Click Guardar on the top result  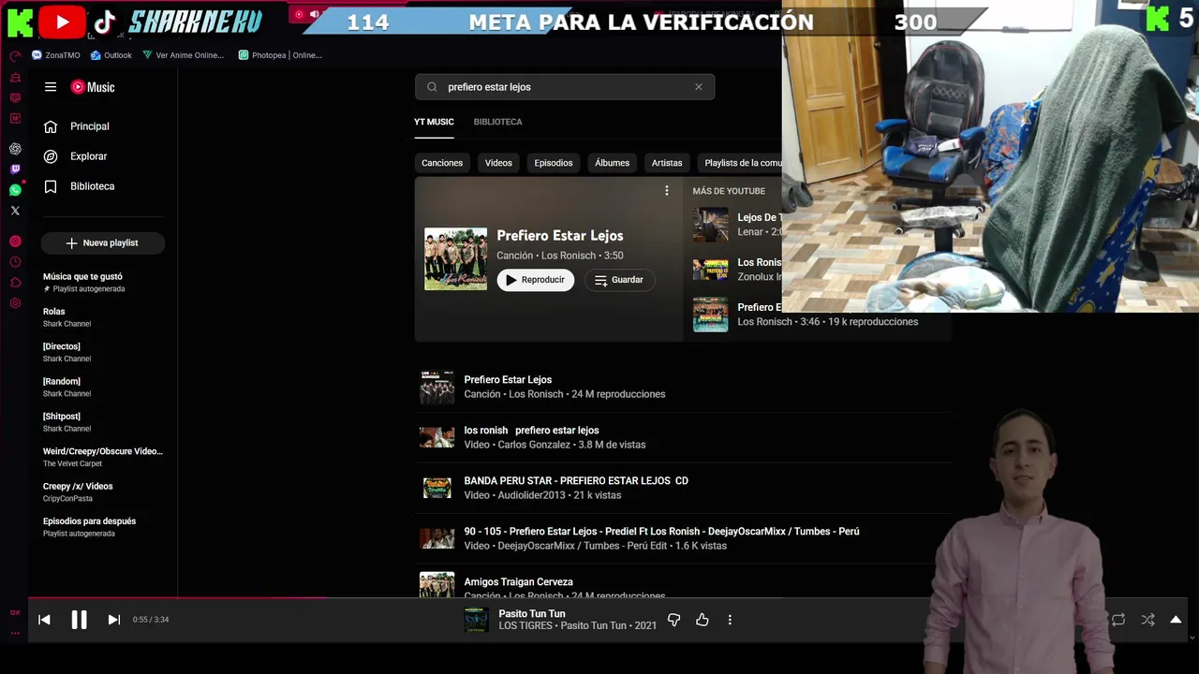pyautogui.click(x=619, y=280)
